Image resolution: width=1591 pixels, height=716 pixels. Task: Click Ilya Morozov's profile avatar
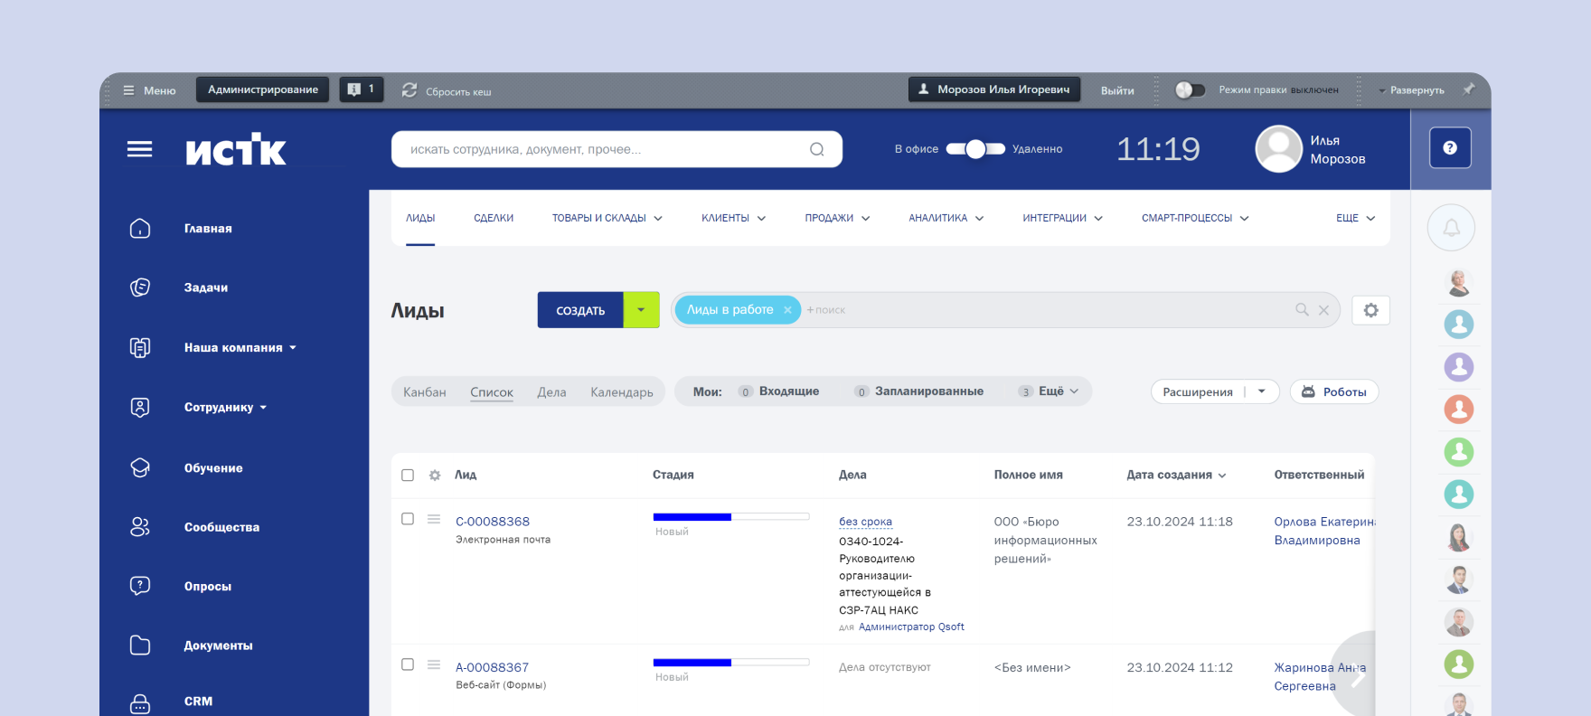tap(1278, 148)
